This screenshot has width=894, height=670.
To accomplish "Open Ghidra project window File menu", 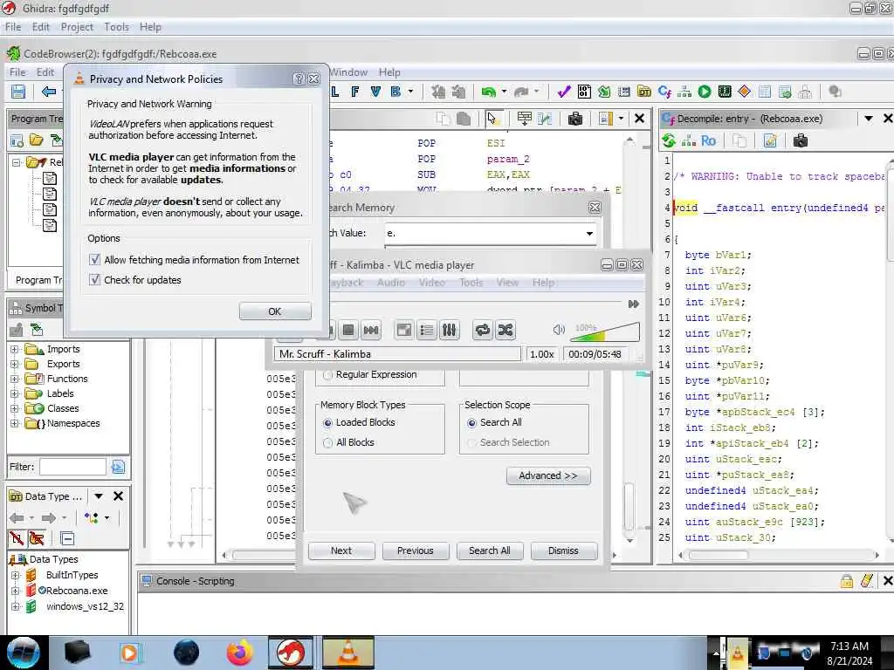I will click(x=12, y=27).
